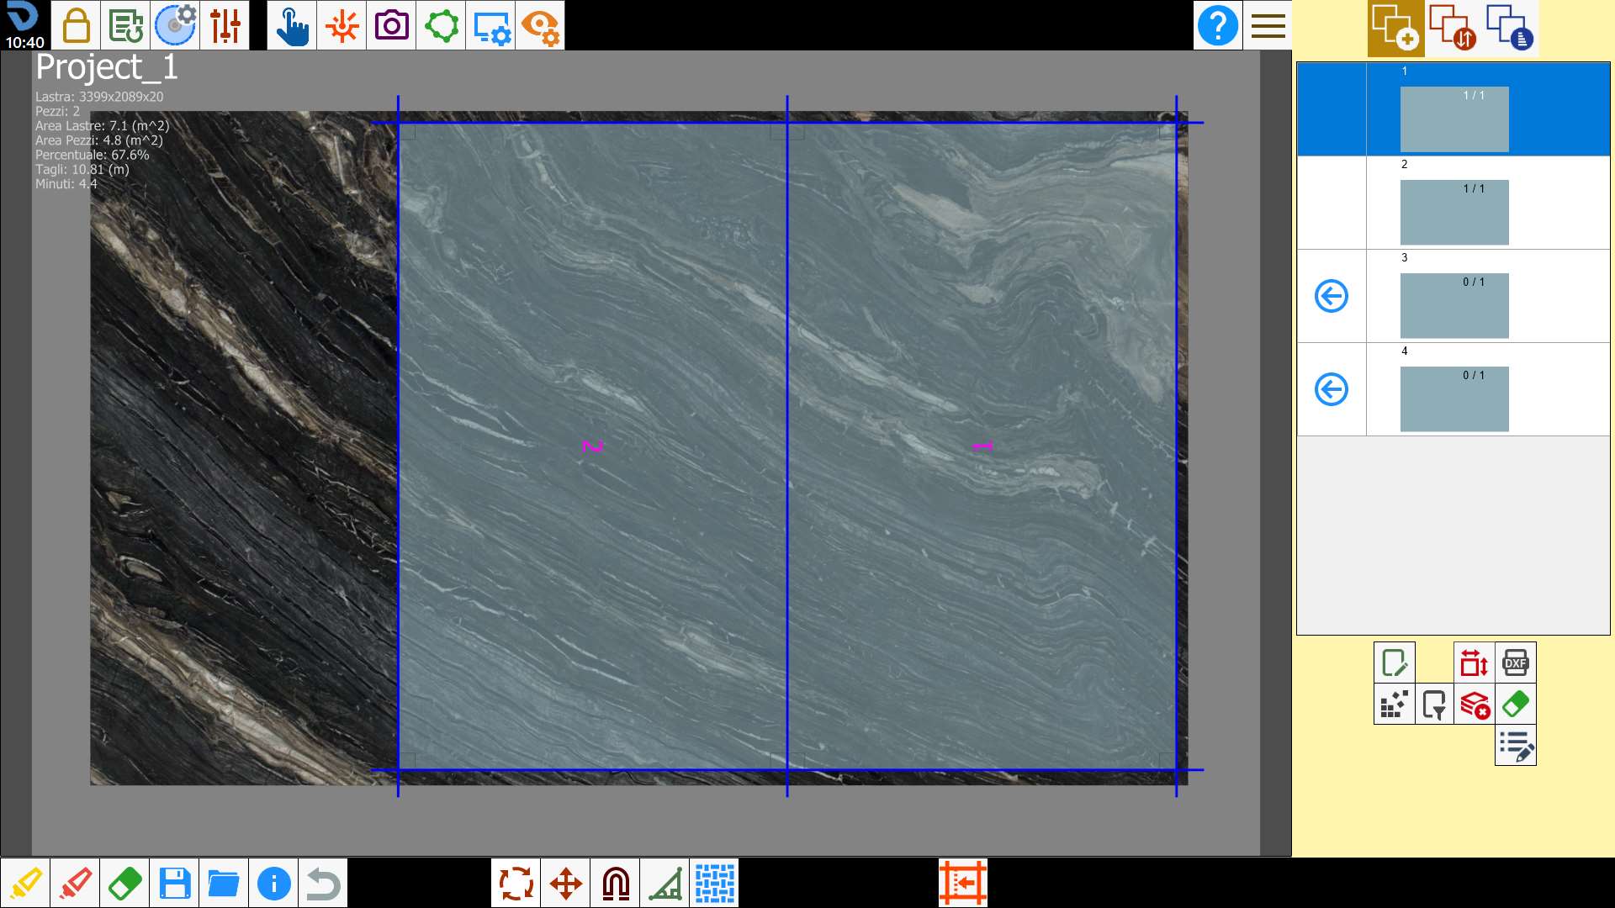The height and width of the screenshot is (908, 1615).
Task: Click the purple camera icon
Action: click(391, 25)
